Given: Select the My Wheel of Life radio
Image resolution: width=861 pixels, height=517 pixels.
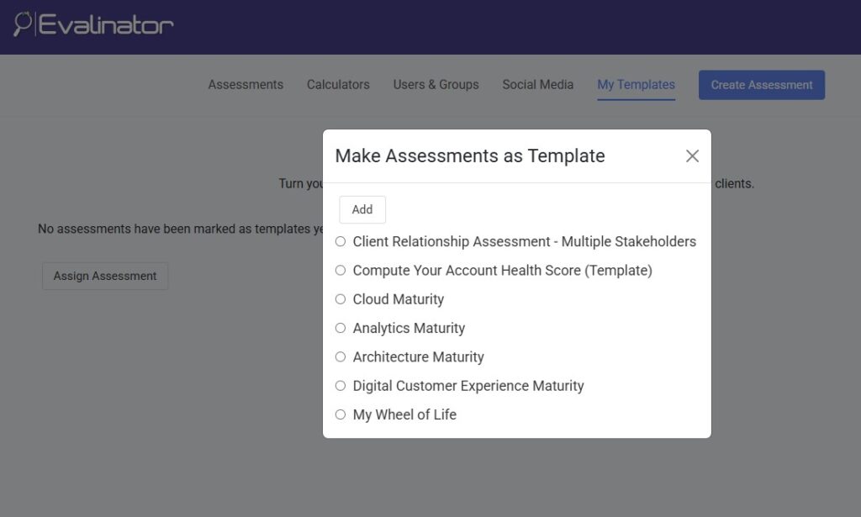Looking at the screenshot, I should (341, 414).
